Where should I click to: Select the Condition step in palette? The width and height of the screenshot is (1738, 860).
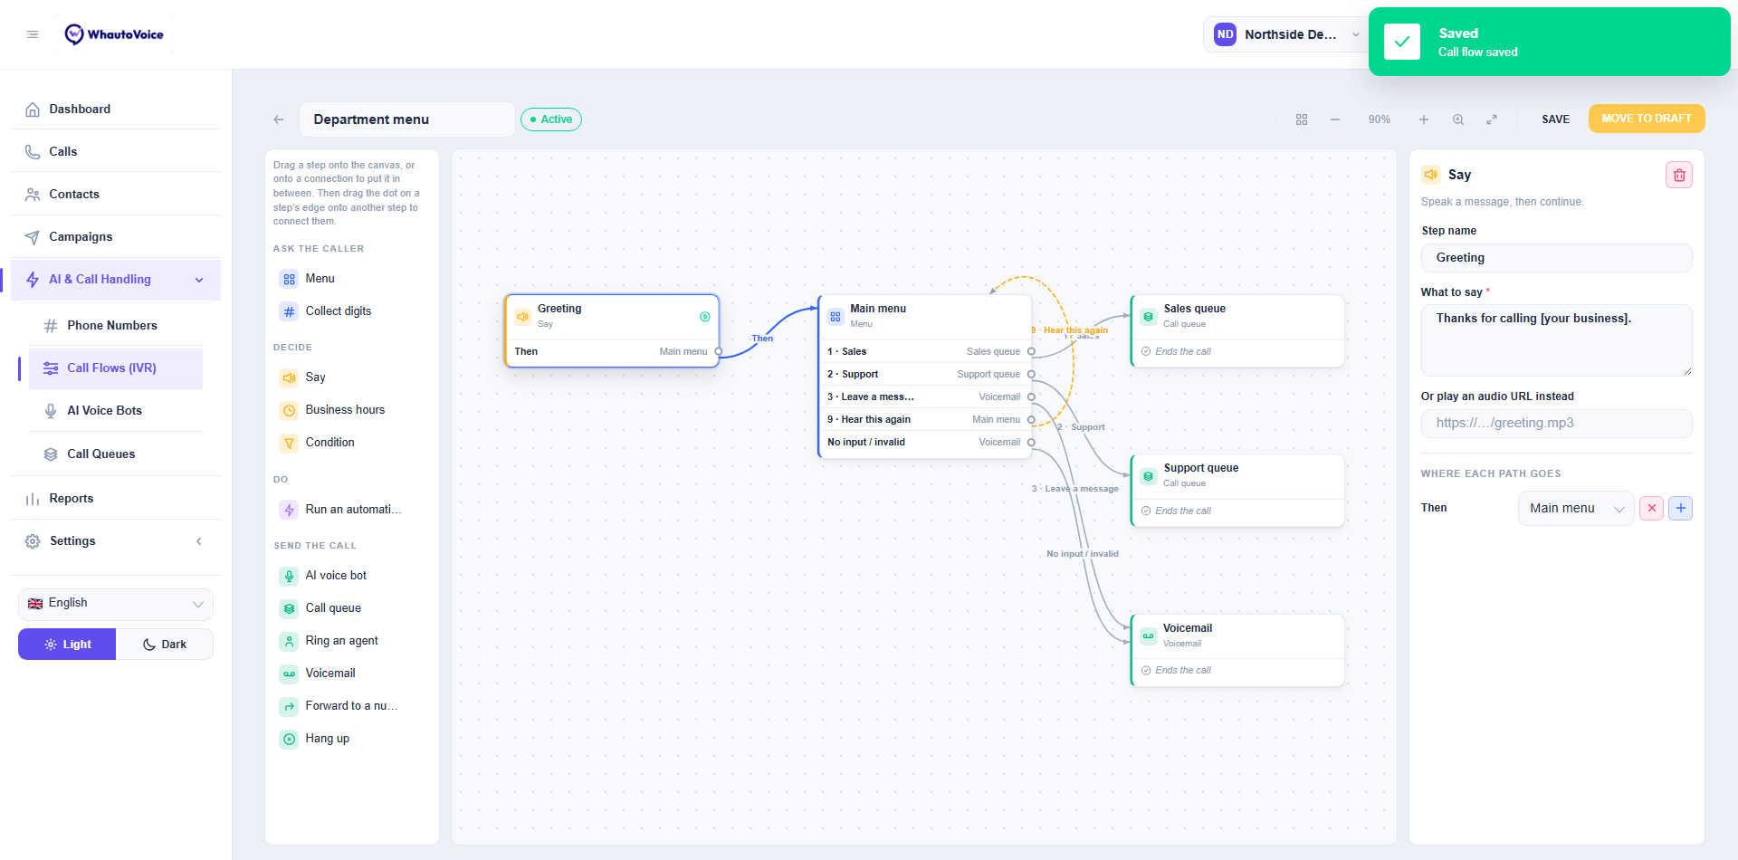click(351, 443)
